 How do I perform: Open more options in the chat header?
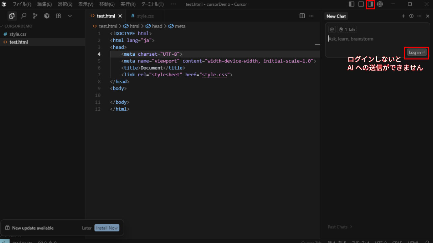[419, 16]
